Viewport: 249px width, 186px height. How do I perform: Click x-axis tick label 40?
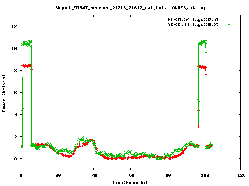[95, 175]
